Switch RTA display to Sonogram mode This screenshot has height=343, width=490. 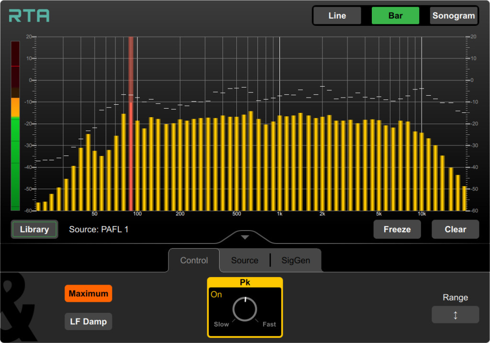454,16
